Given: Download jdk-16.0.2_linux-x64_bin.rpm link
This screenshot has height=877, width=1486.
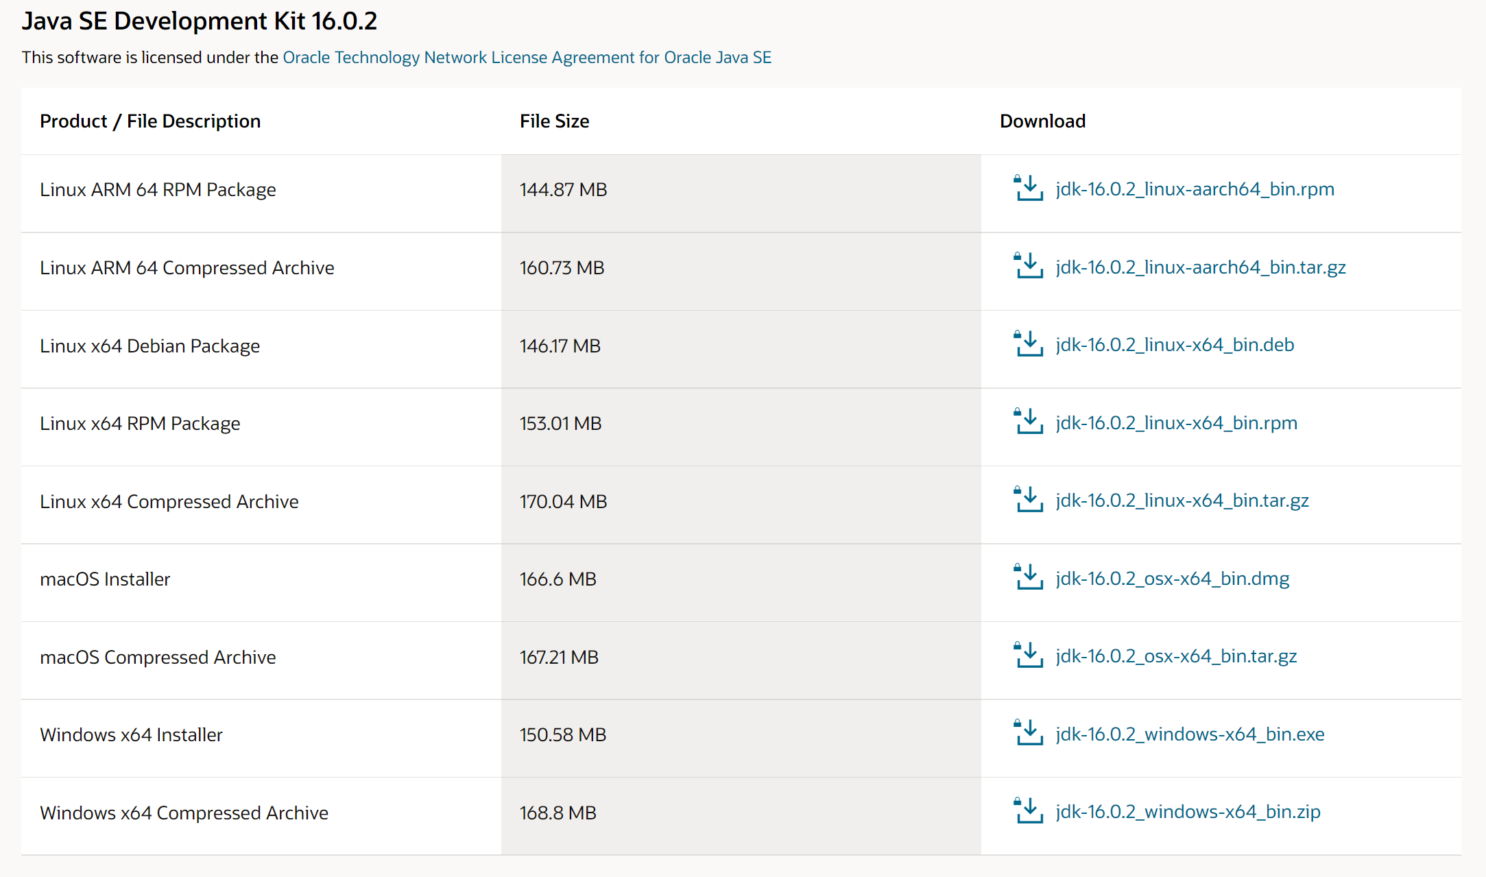Looking at the screenshot, I should click(1176, 423).
